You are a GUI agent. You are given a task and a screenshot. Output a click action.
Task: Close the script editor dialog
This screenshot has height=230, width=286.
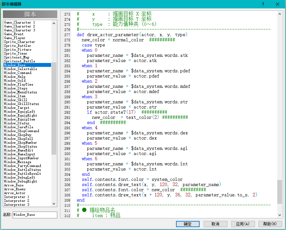278,4
